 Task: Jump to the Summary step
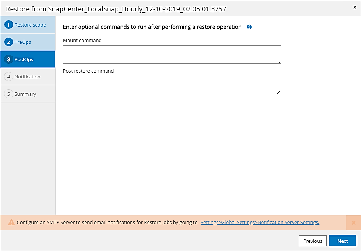click(25, 94)
